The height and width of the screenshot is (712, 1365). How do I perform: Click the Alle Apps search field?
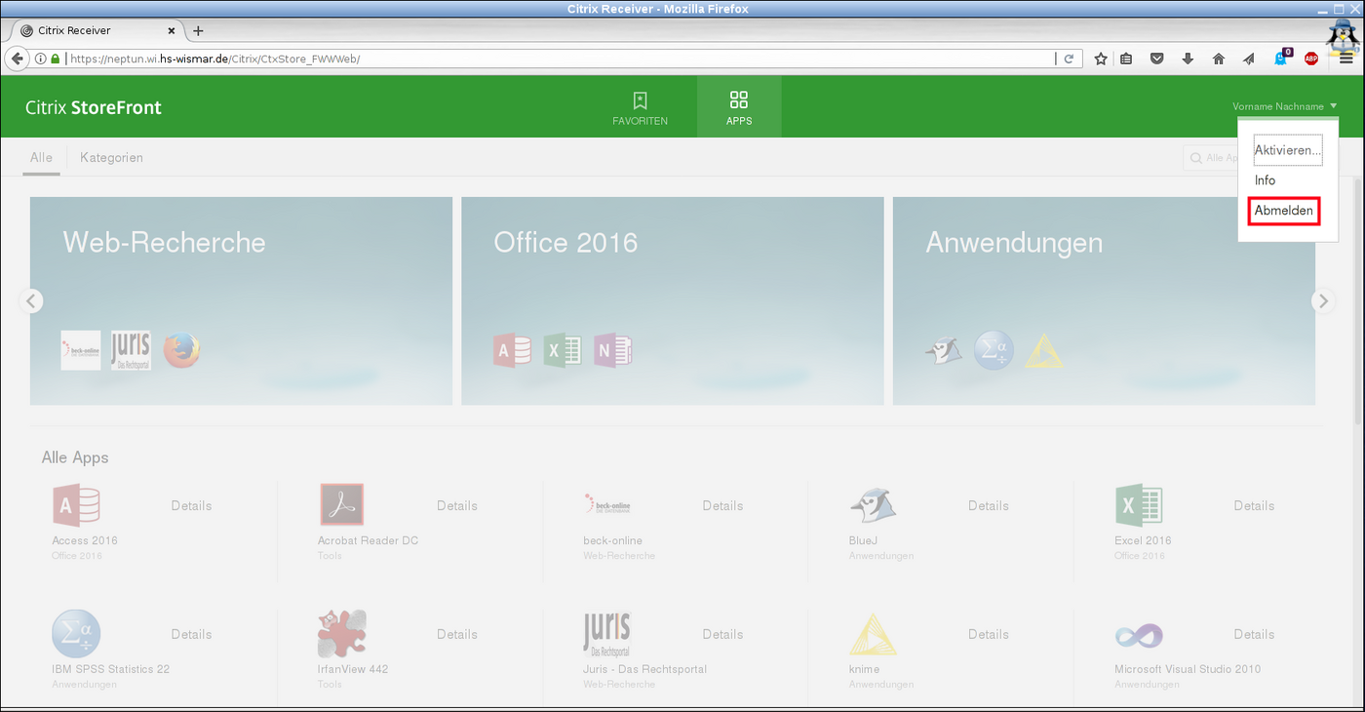pyautogui.click(x=1210, y=158)
